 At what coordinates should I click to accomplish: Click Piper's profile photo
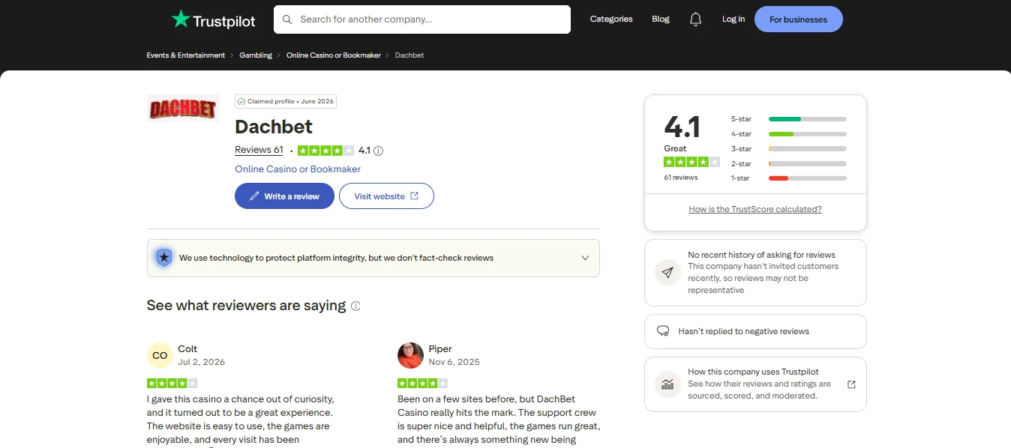pyautogui.click(x=410, y=355)
